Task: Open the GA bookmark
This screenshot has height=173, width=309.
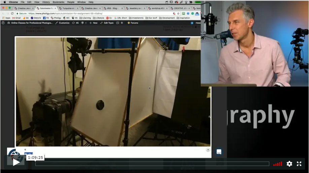Action: [x=26, y=18]
